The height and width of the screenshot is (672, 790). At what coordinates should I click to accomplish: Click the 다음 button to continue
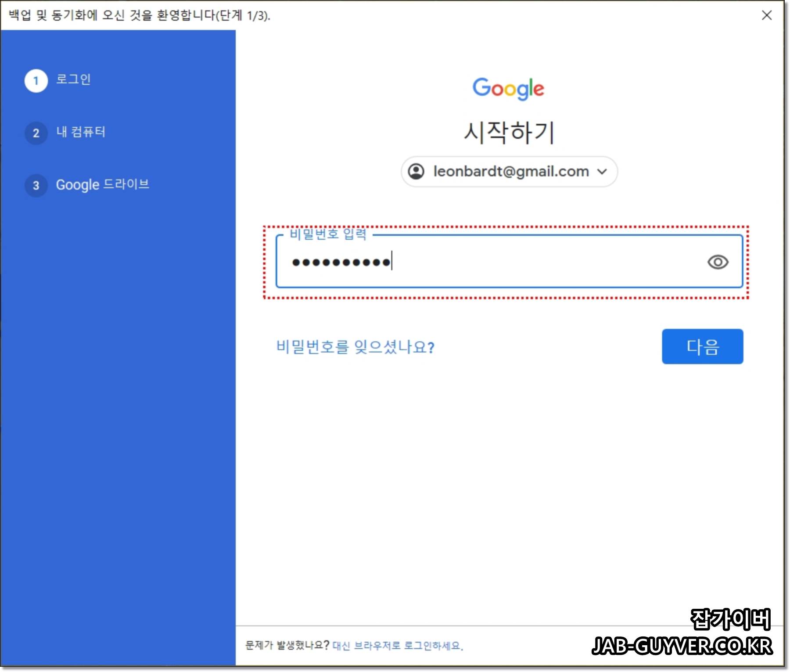[x=702, y=346]
